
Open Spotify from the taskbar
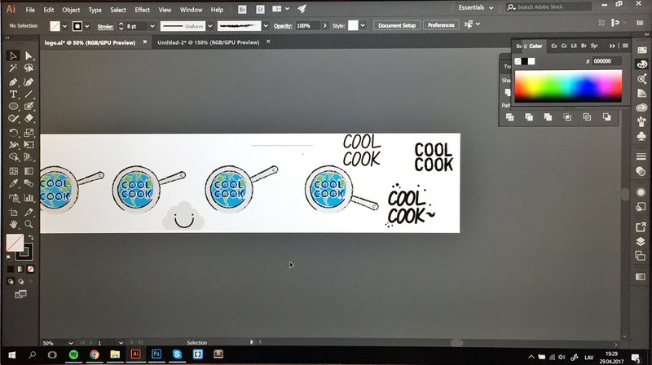[73, 354]
